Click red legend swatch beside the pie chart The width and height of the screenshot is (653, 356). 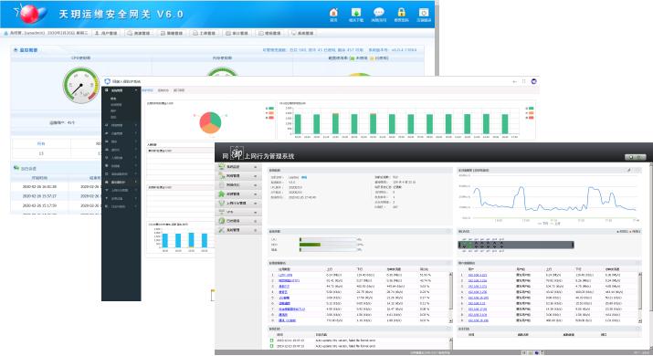point(271,118)
